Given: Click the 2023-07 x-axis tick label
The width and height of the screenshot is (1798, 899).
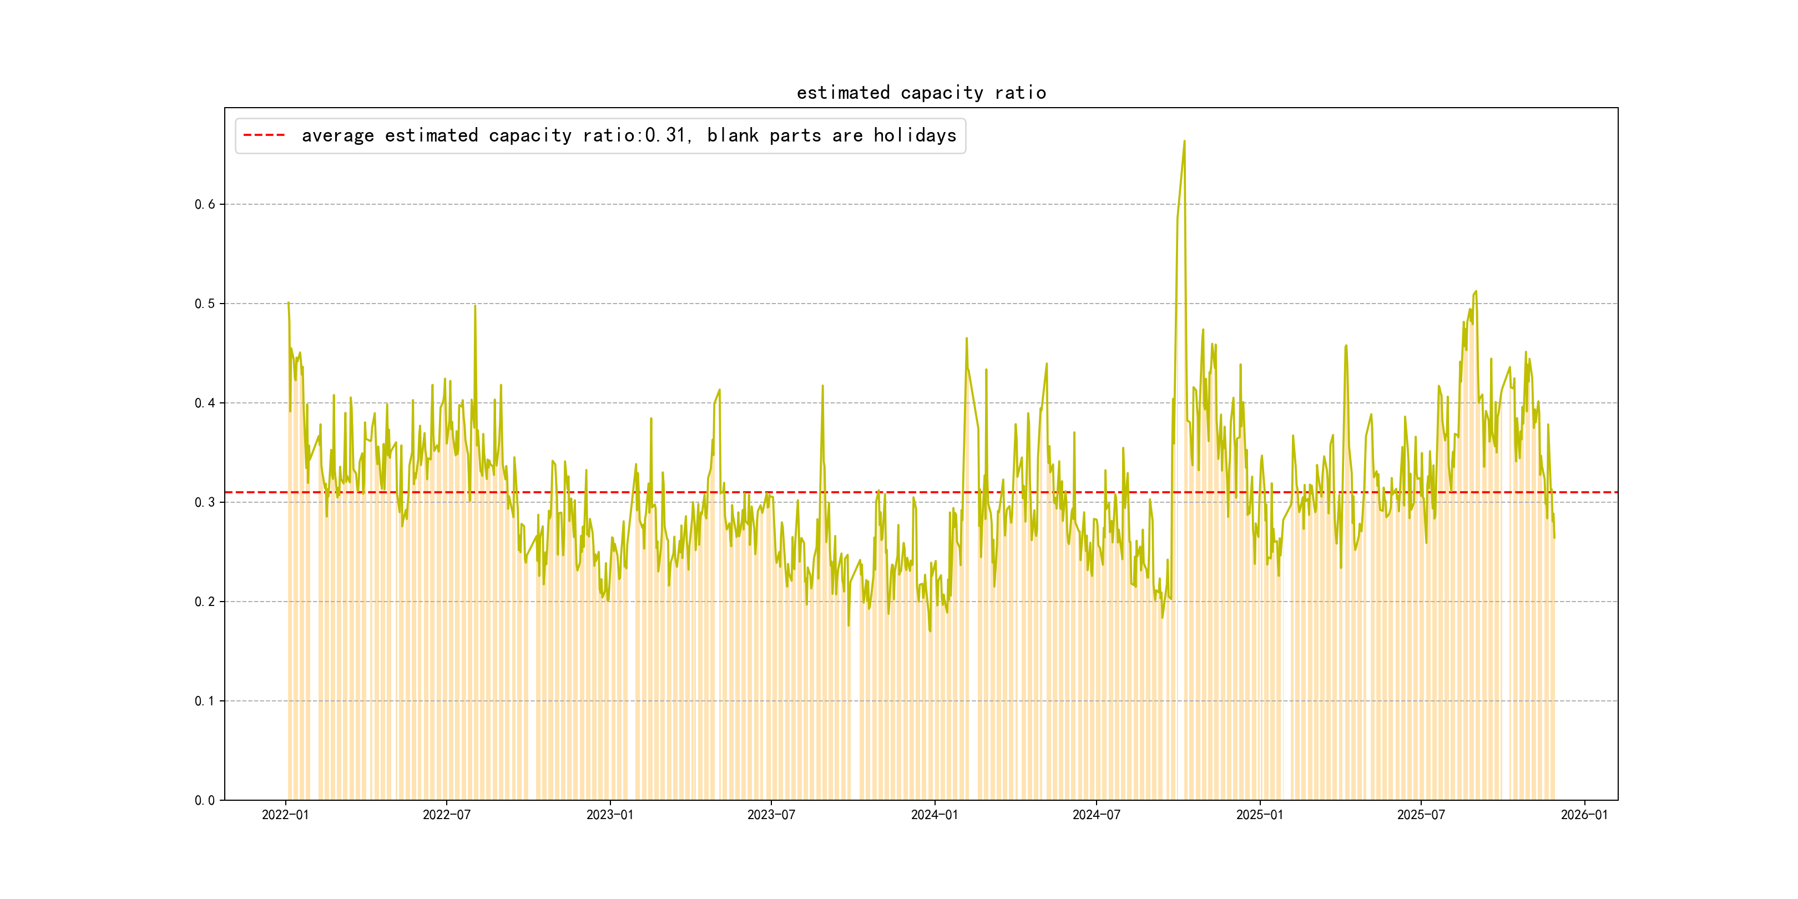Looking at the screenshot, I should (x=771, y=815).
